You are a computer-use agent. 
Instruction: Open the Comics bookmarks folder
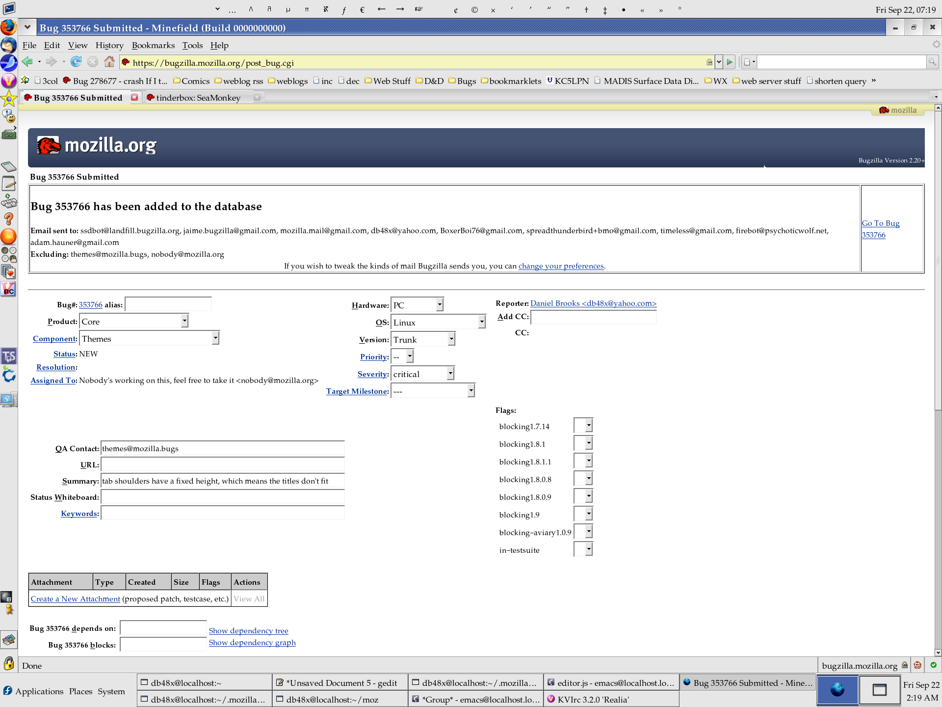[191, 81]
